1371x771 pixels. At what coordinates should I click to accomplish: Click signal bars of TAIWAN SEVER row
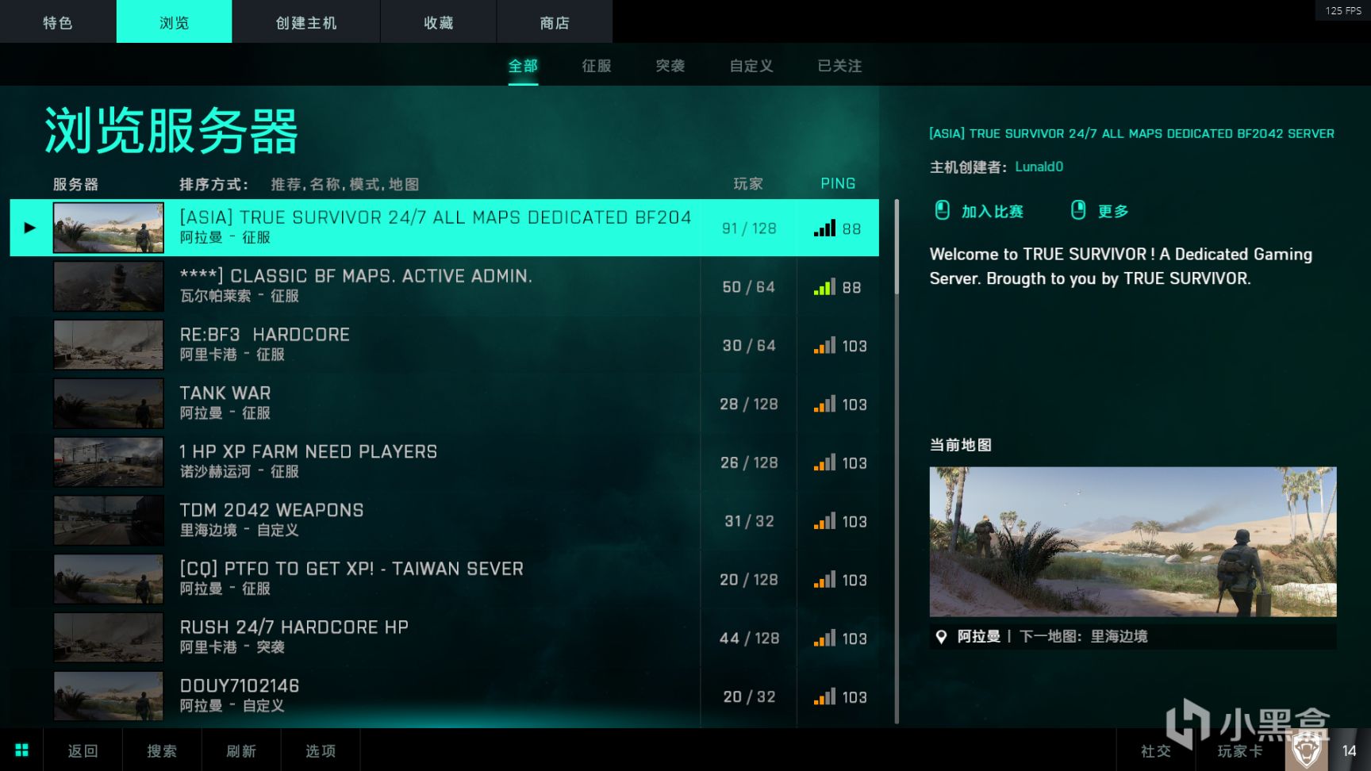tap(824, 580)
